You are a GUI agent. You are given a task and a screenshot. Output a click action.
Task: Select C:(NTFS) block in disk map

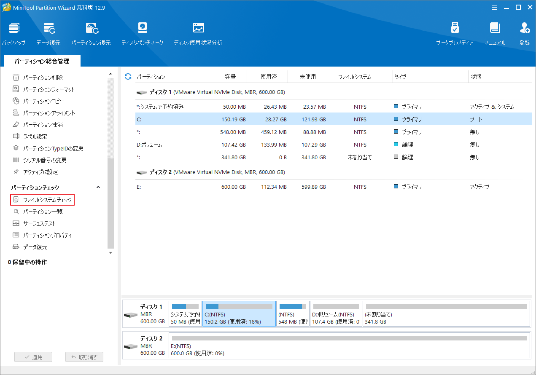click(x=239, y=314)
